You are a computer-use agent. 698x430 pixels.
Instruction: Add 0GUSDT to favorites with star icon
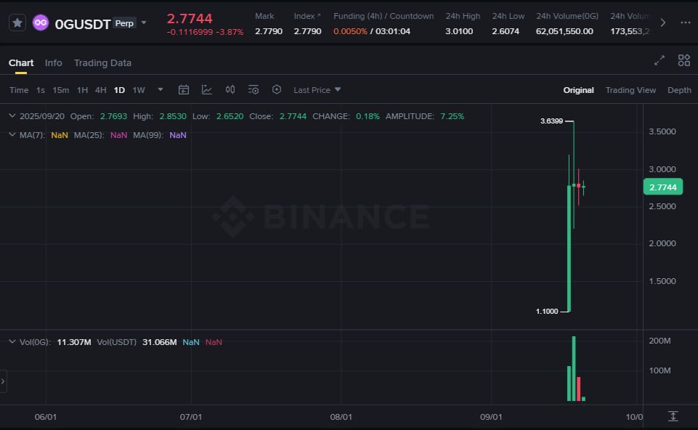17,23
